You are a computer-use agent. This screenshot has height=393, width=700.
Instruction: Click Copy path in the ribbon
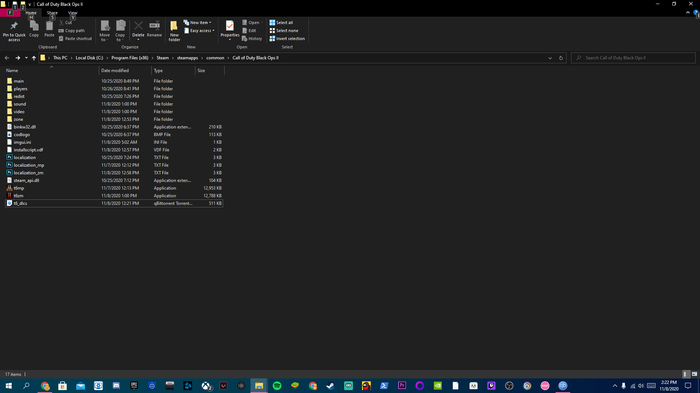[71, 31]
